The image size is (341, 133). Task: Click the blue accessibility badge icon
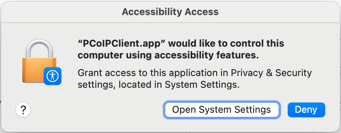click(53, 76)
